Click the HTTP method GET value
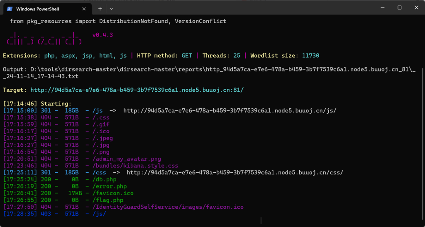 click(x=187, y=56)
